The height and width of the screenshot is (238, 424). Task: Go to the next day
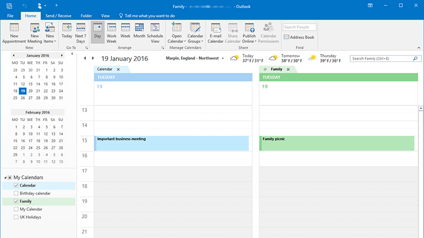[x=93, y=58]
